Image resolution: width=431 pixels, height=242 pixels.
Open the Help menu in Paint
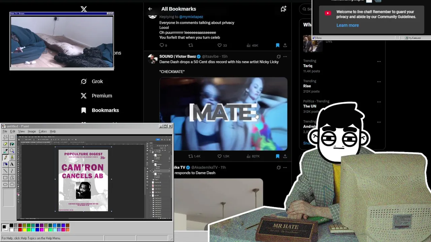pyautogui.click(x=53, y=131)
